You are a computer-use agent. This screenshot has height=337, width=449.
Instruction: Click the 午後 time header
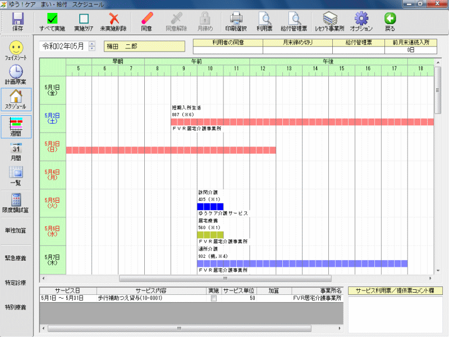(x=328, y=61)
